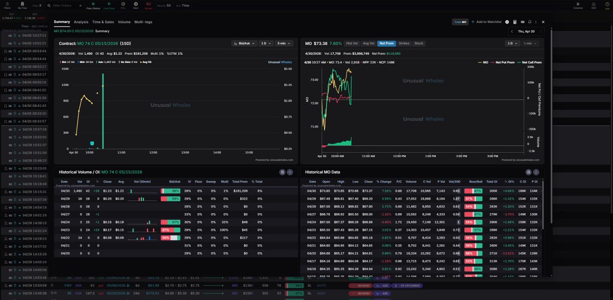Toggle the Hist Vol chart mode
Viewport: 613px width, 300px height.
pos(352,43)
